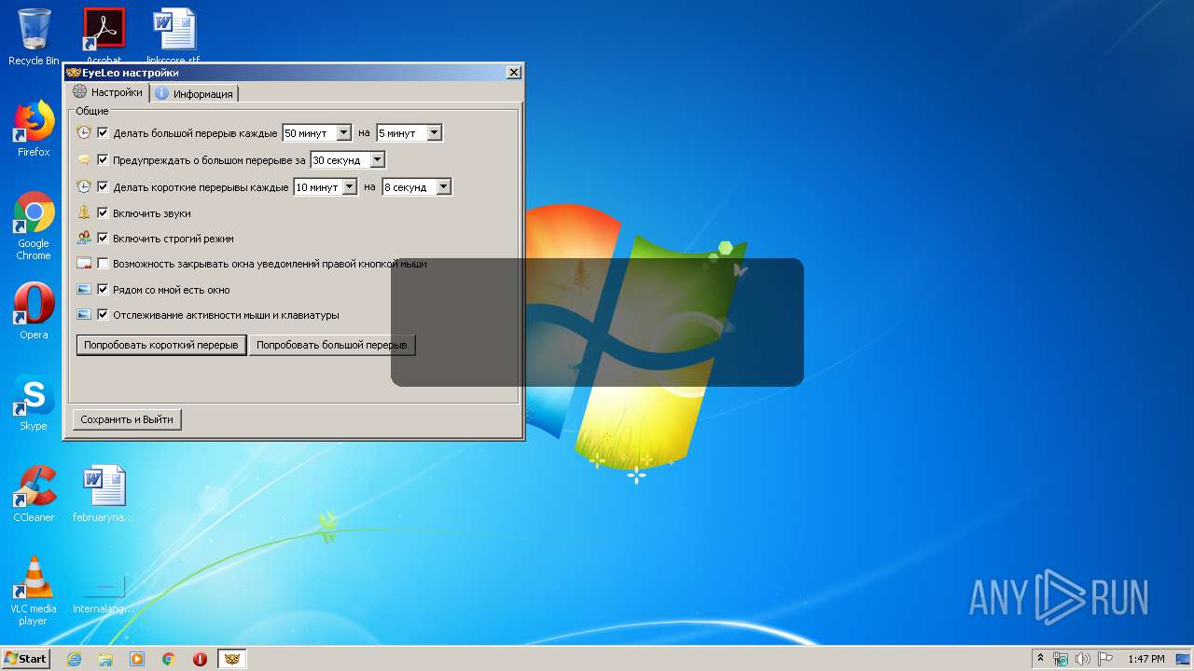
Task: Click the picture icon beside 'Рядом со мной есть окно'
Action: [x=84, y=289]
